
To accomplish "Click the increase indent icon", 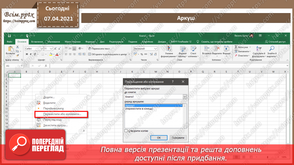I will 84,54.
